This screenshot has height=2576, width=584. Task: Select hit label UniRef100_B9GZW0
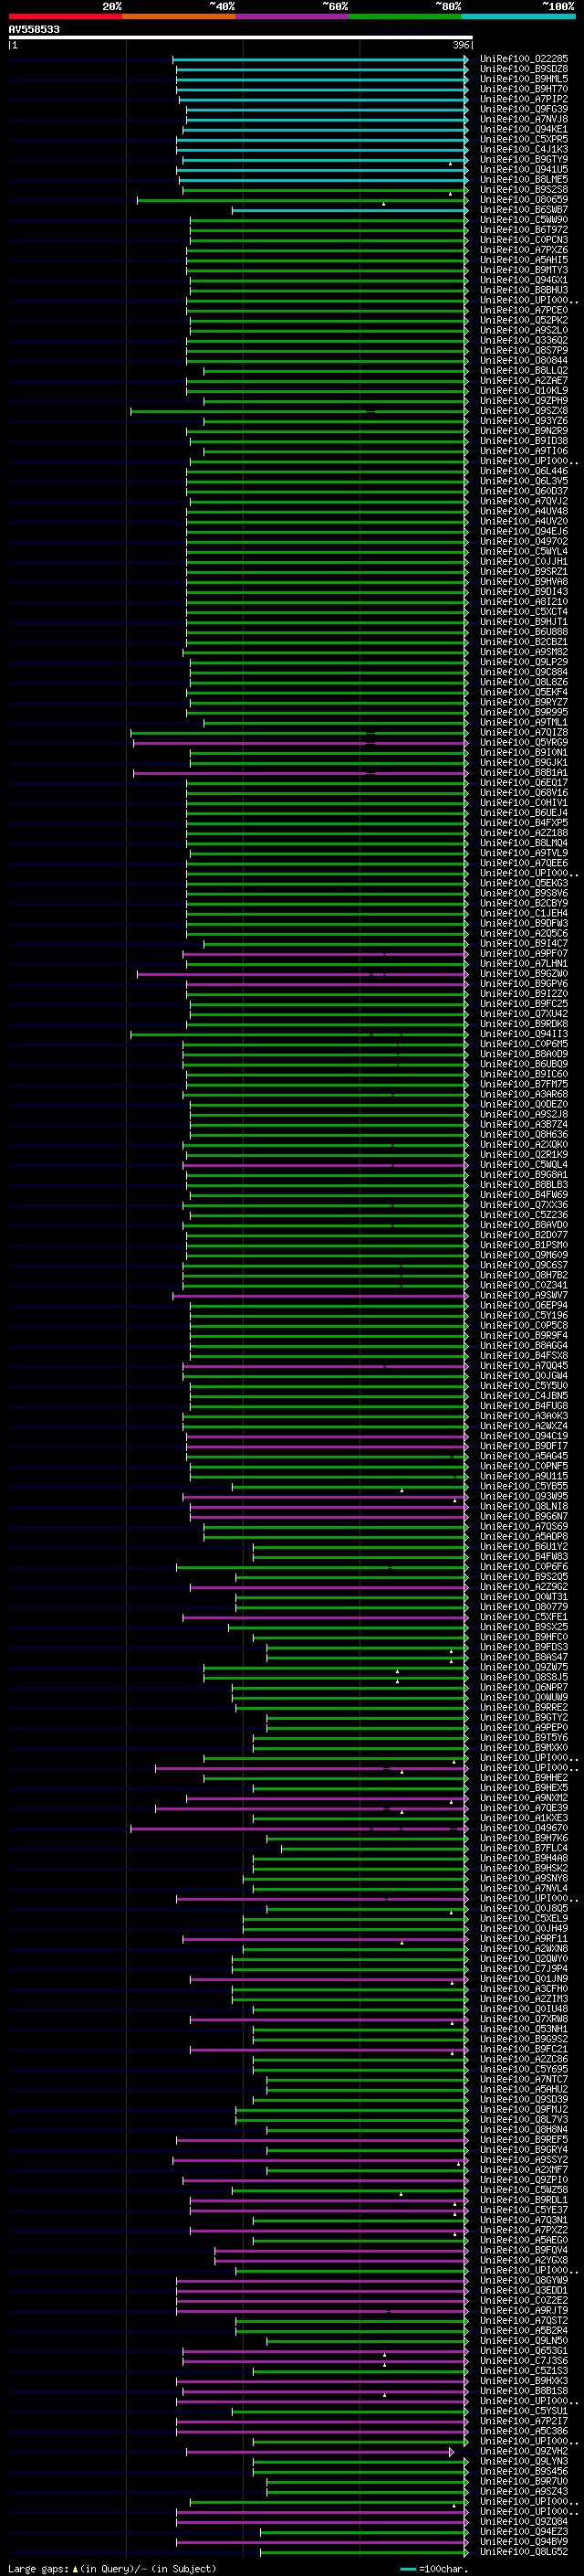pyautogui.click(x=523, y=974)
